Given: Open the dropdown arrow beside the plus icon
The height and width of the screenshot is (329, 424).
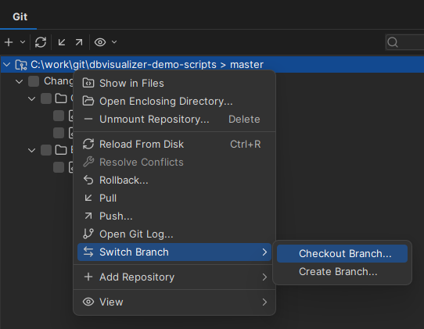Looking at the screenshot, I should 23,42.
